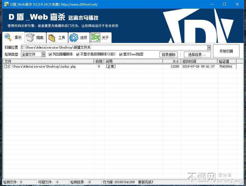Minimize the D盾 window
The height and width of the screenshot is (186, 246).
click(x=212, y=4)
